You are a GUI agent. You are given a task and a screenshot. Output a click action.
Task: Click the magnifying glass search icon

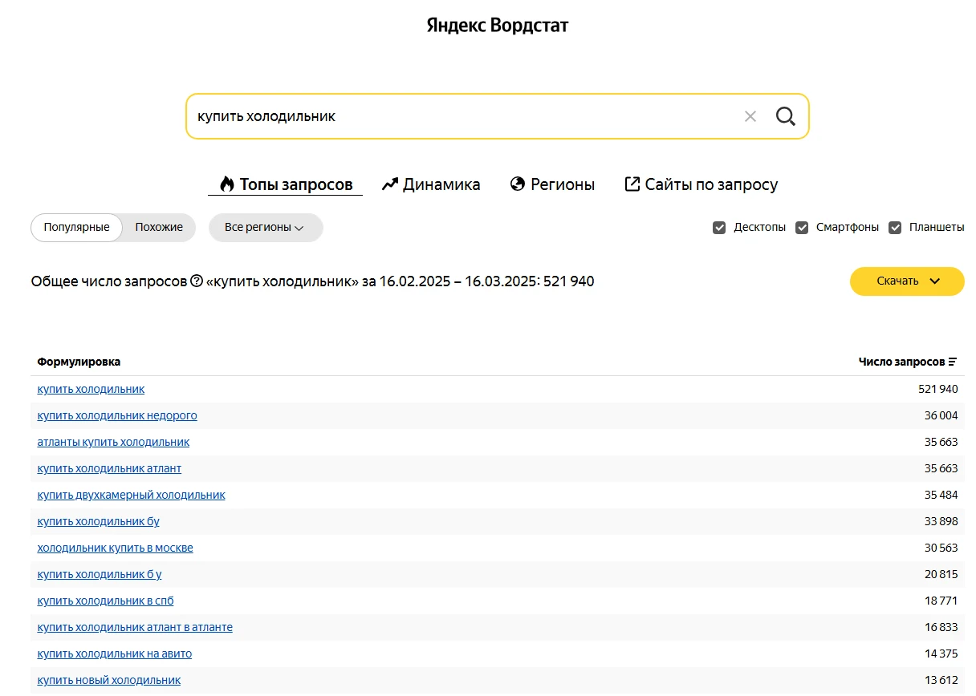click(785, 116)
